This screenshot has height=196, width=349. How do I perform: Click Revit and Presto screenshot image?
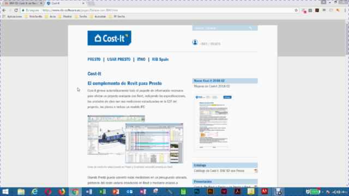[x=135, y=139]
